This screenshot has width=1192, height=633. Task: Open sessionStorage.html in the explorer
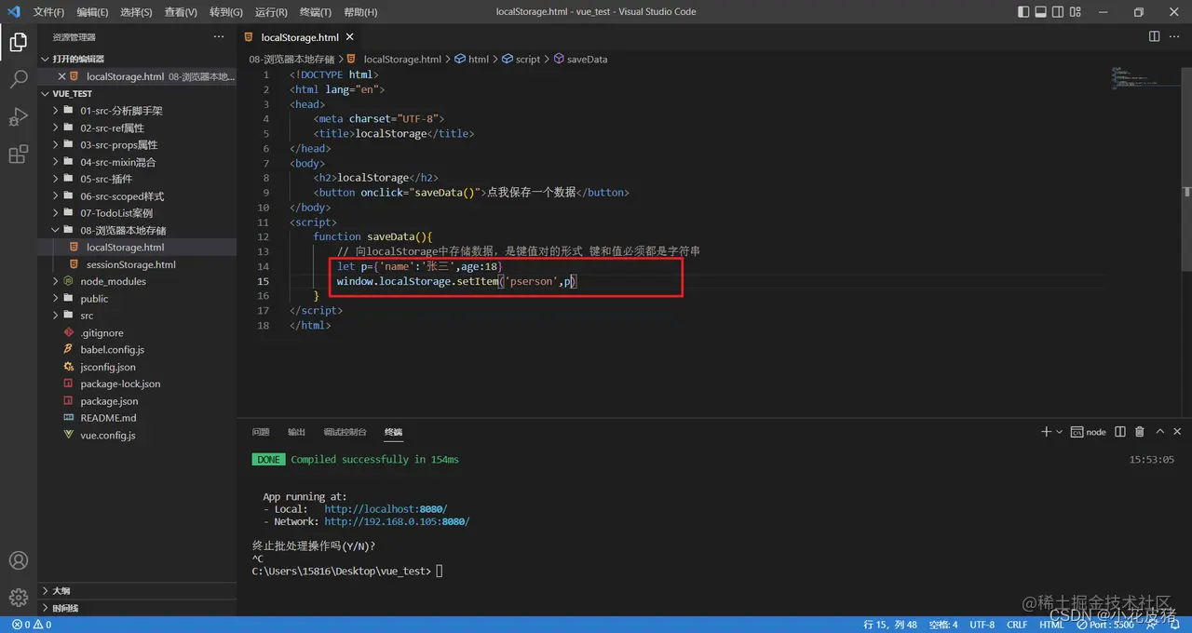click(130, 264)
